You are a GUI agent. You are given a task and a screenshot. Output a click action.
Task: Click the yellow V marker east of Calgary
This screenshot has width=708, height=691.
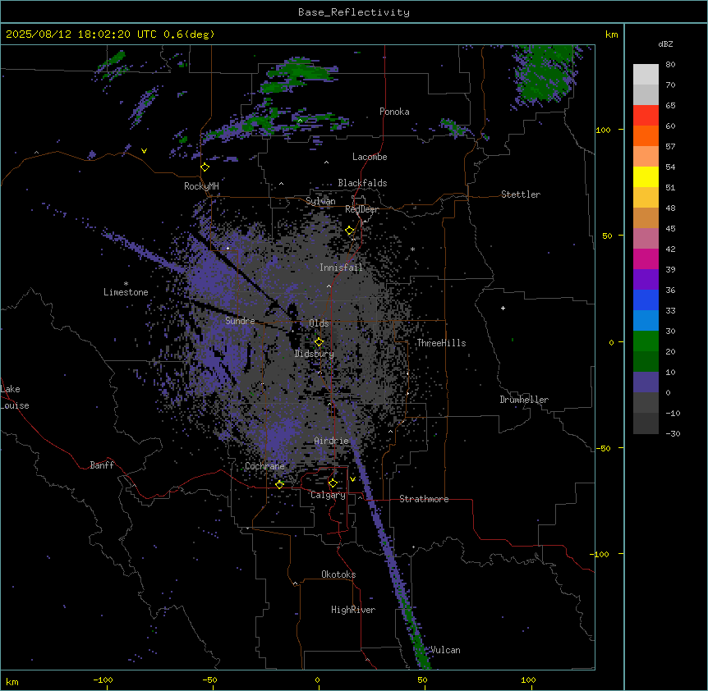click(352, 479)
